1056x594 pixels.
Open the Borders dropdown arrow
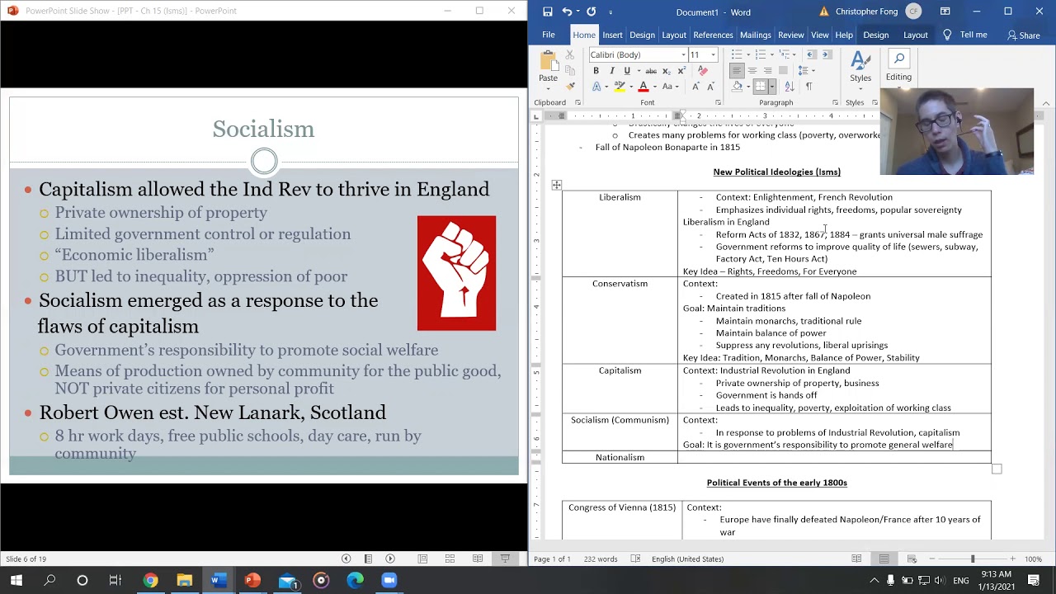[x=771, y=86]
